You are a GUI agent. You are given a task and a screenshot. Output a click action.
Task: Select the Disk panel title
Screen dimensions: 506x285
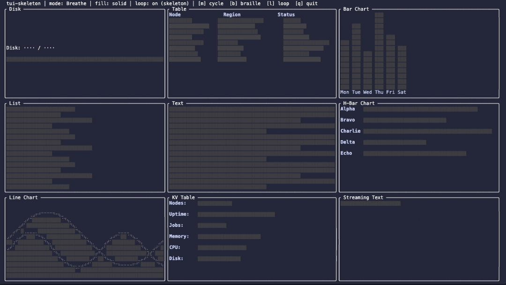15,9
